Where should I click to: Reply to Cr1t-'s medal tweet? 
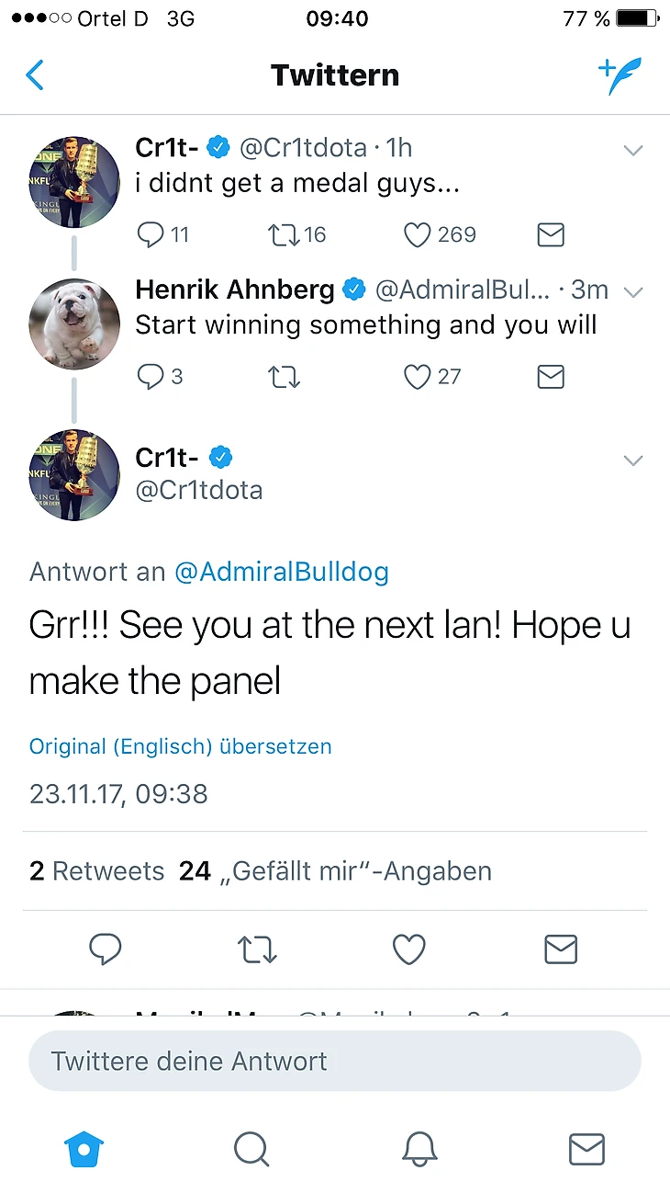point(151,235)
